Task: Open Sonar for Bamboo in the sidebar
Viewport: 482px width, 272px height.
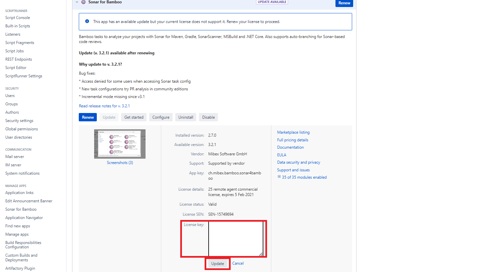Action: pos(21,209)
